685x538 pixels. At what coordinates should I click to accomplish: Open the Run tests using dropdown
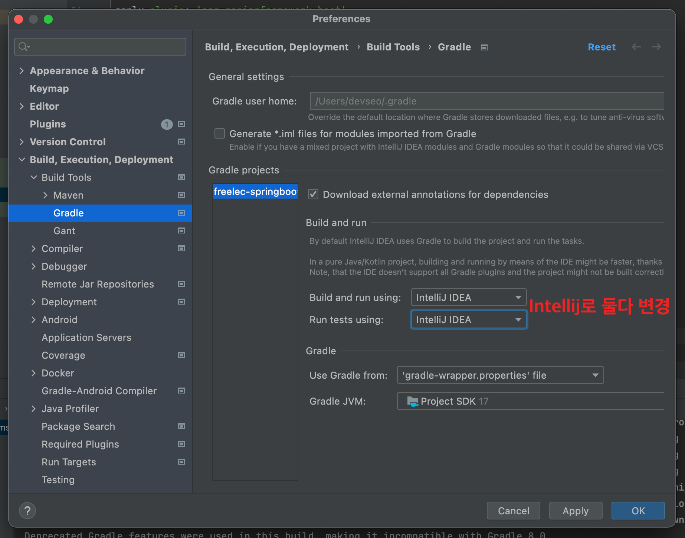click(469, 319)
